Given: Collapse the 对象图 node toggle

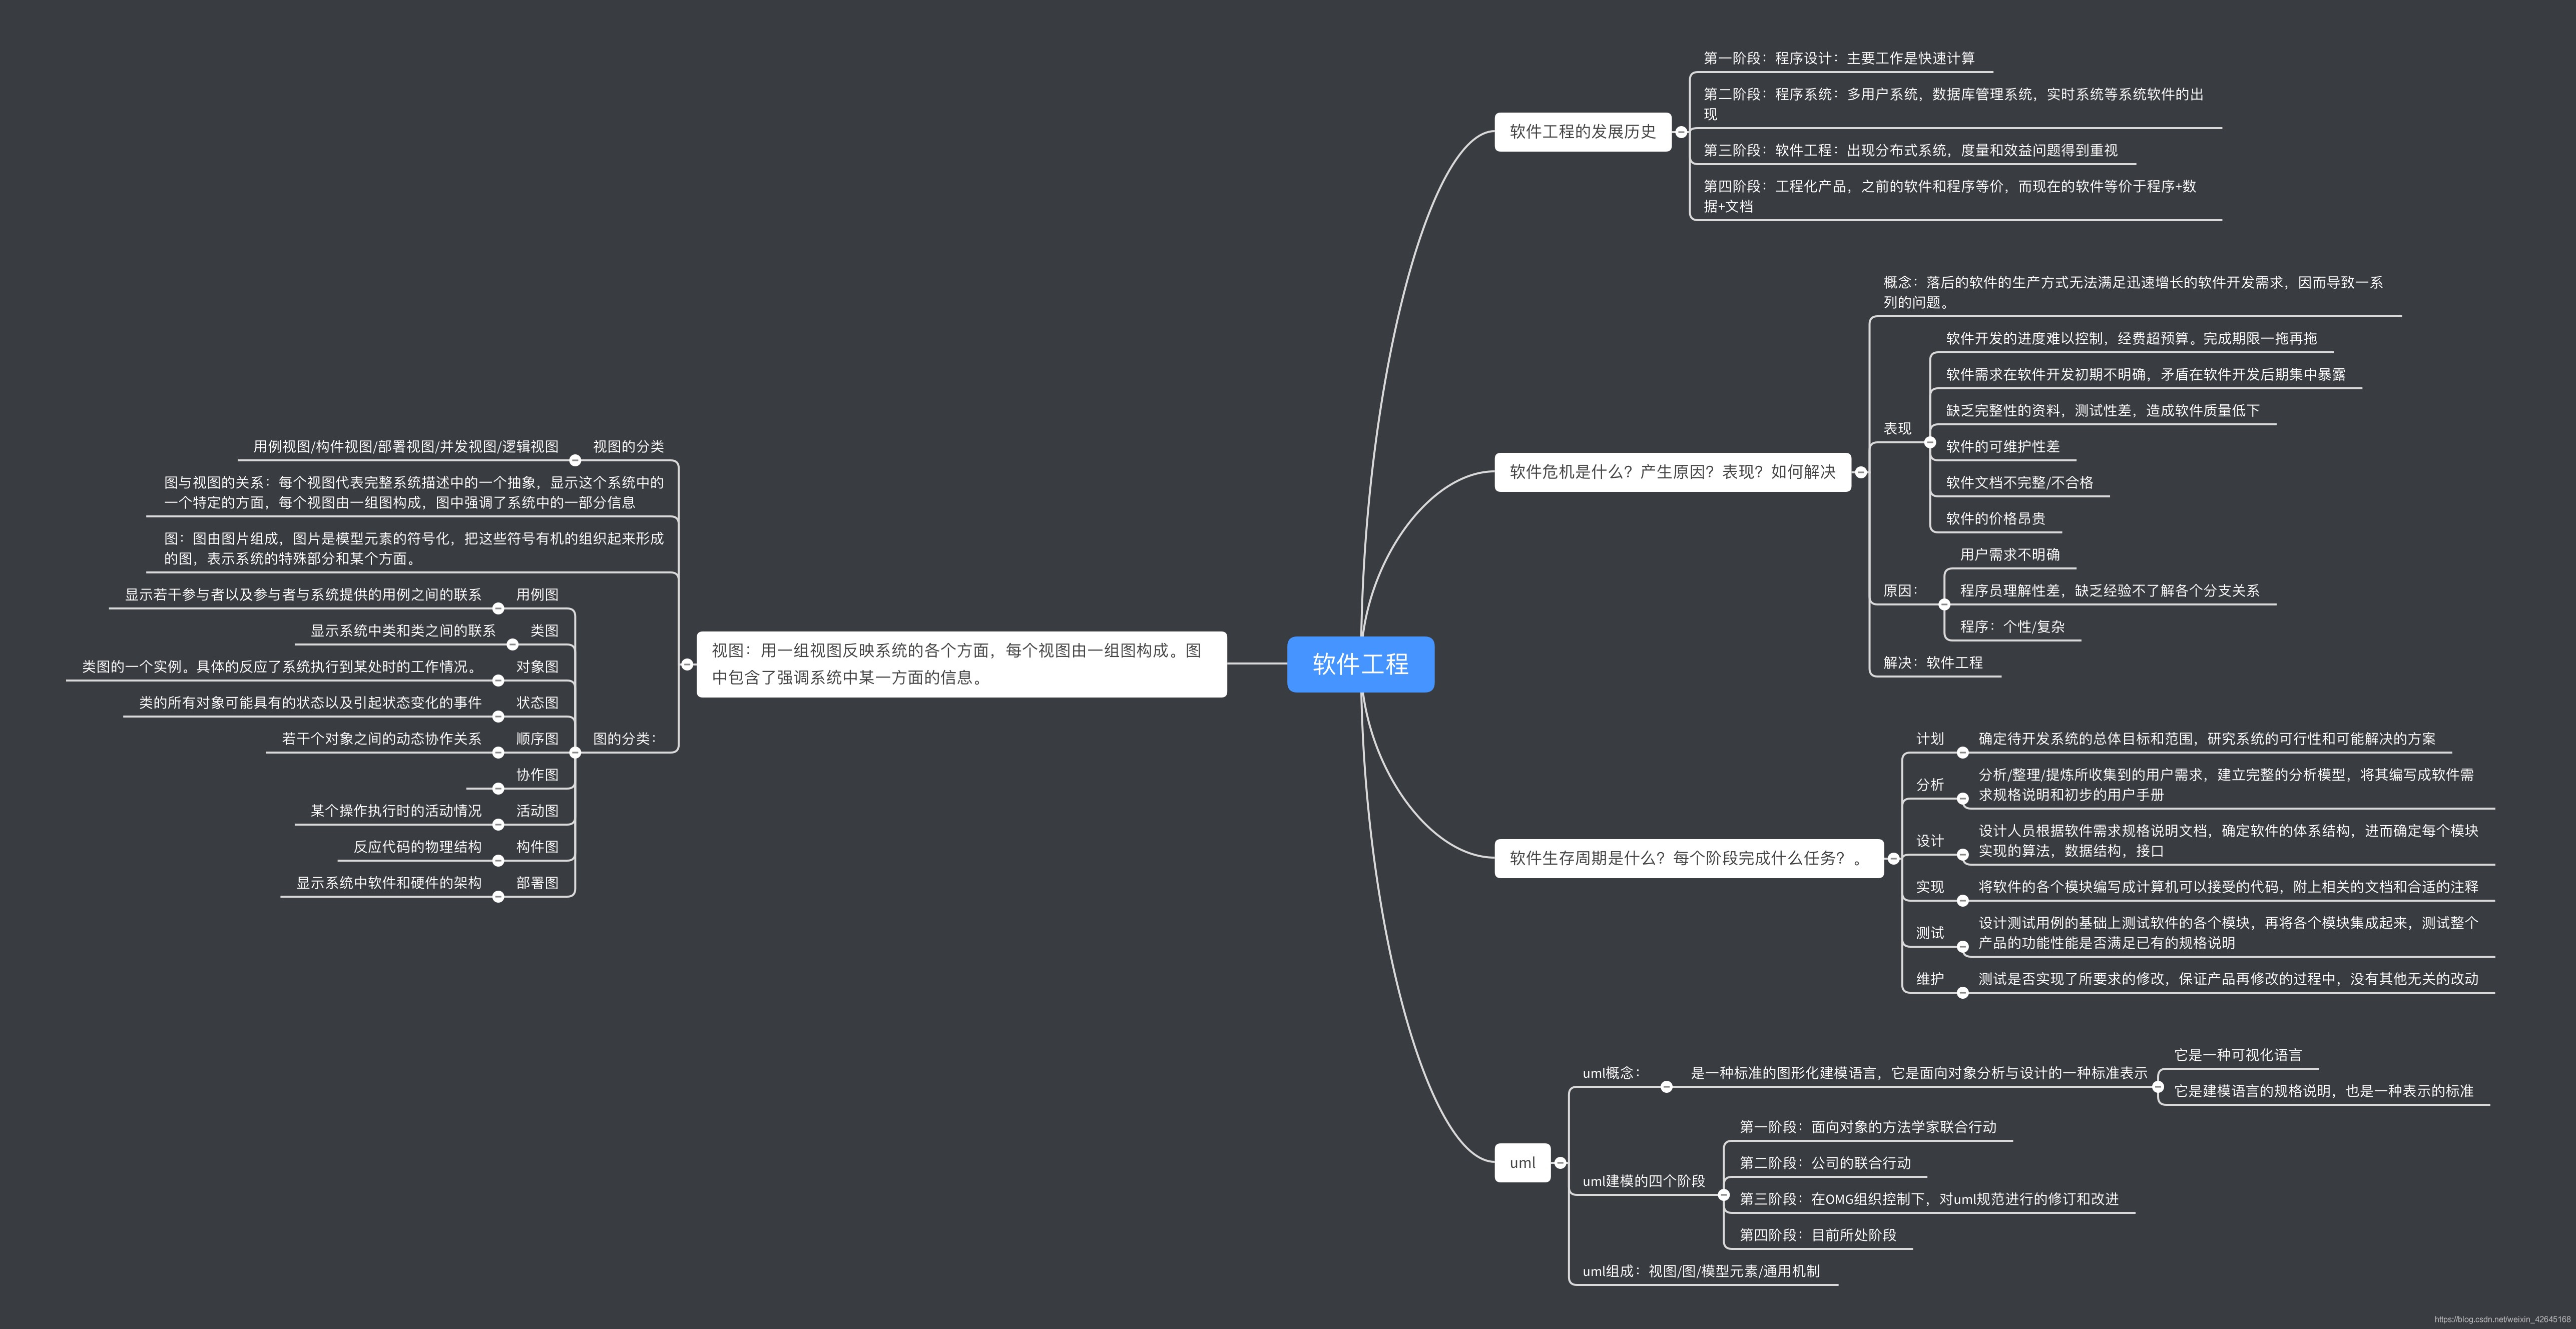Looking at the screenshot, I should point(498,680).
